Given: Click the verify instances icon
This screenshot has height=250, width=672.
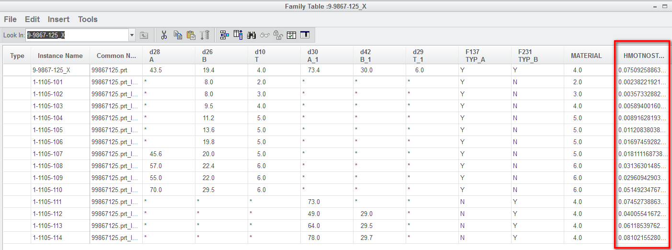Looking at the screenshot, I should [292, 35].
